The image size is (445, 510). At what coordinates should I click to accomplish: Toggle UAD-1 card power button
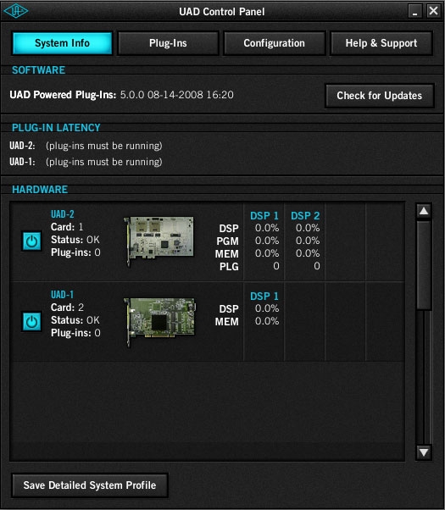(31, 322)
